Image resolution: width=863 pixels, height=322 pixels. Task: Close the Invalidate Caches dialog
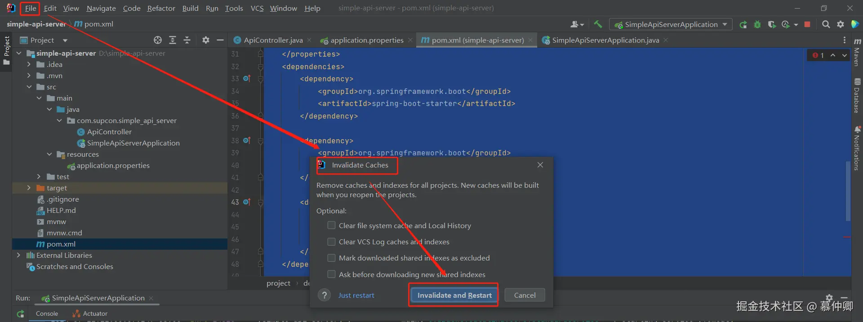[x=540, y=165]
